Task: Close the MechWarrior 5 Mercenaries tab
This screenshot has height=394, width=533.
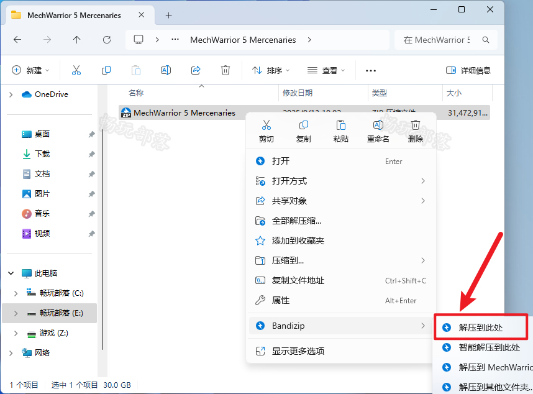Action: pyautogui.click(x=142, y=15)
